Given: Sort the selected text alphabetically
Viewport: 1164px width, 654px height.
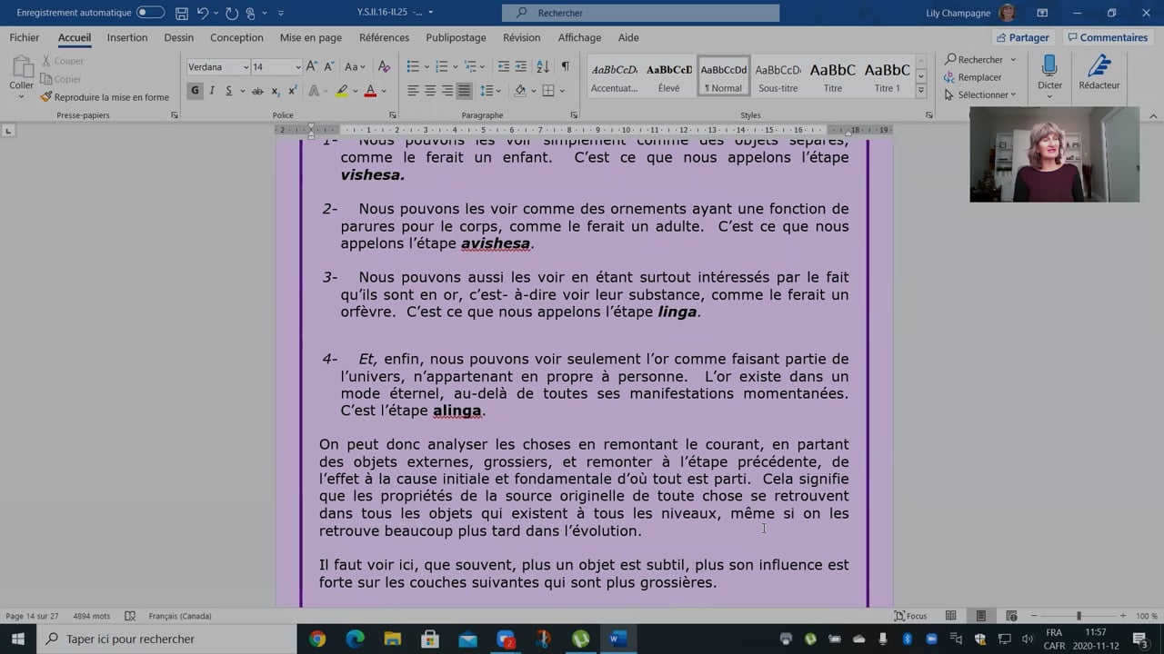Looking at the screenshot, I should pos(543,66).
